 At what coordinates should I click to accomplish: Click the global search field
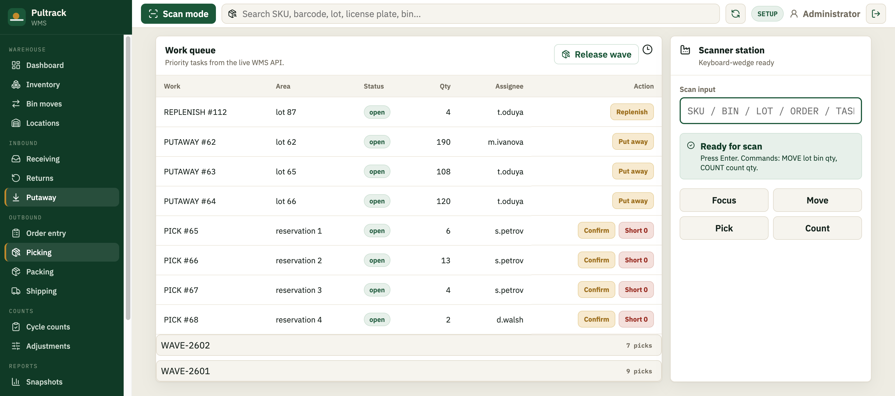(470, 14)
